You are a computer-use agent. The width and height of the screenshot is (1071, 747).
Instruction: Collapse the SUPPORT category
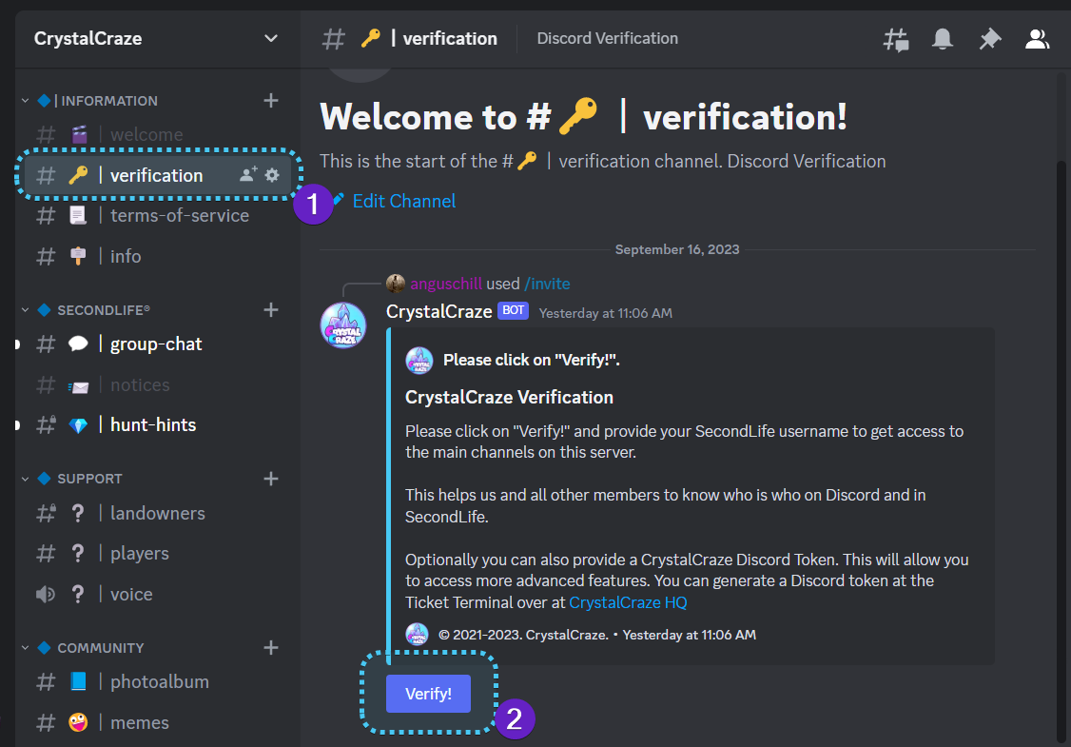(x=26, y=479)
